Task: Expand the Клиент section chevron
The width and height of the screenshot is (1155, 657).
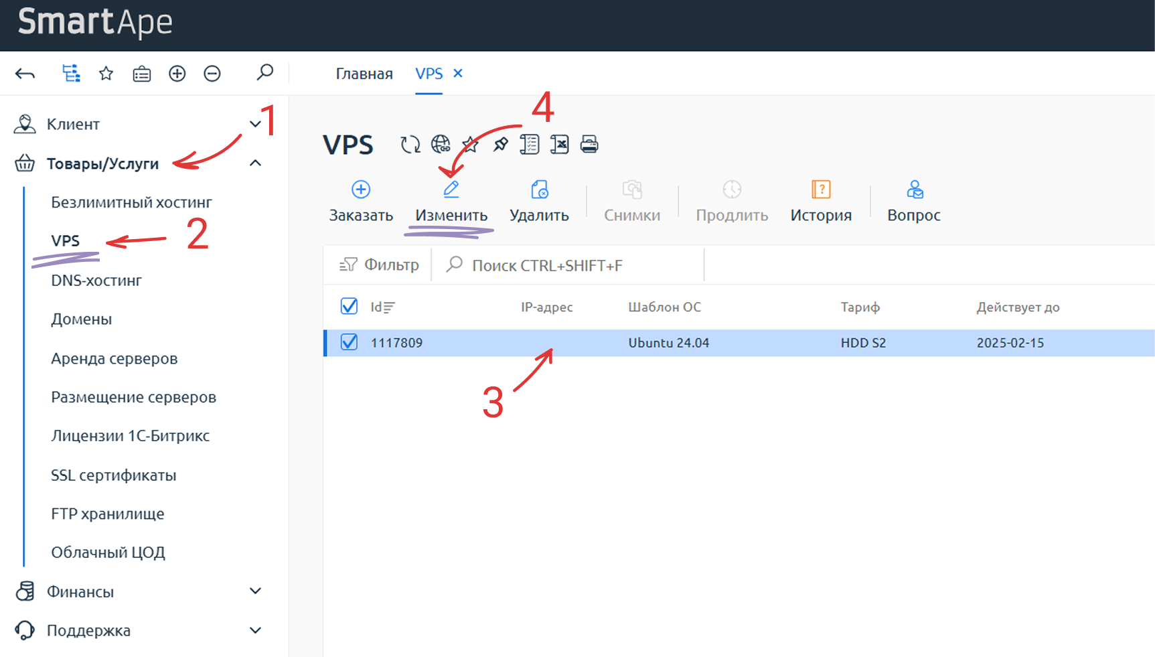Action: [255, 124]
